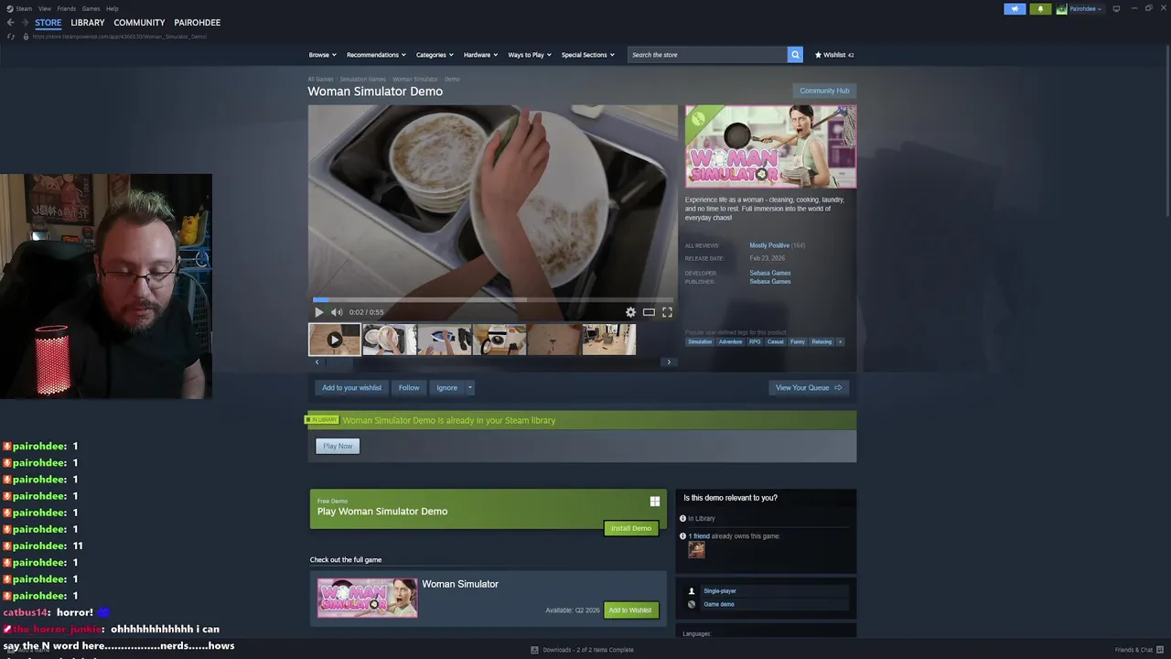Open the Wishlist with star icon
The image size is (1171, 659).
pos(834,55)
